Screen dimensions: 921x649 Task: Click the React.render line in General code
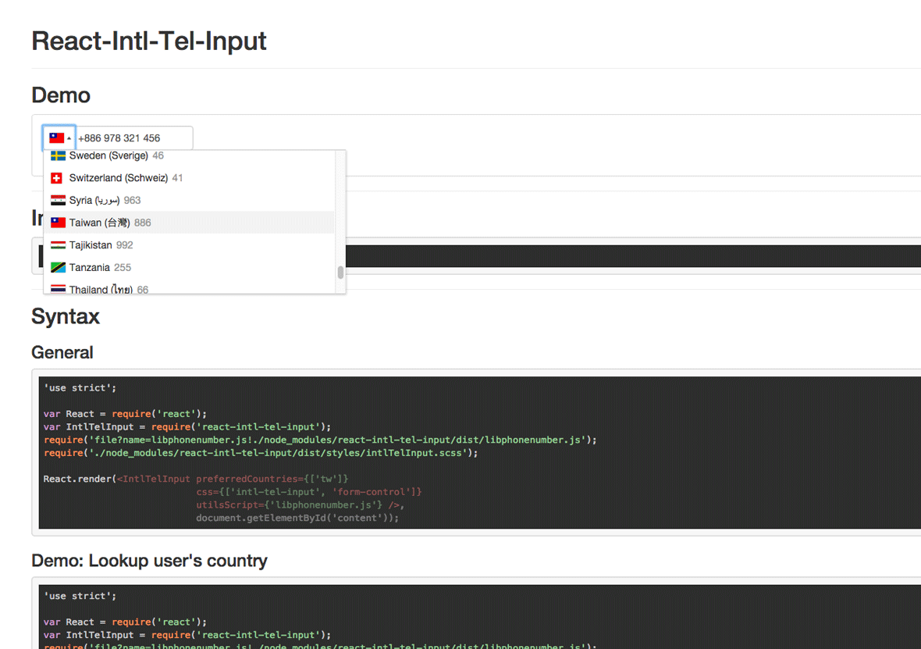pos(196,479)
